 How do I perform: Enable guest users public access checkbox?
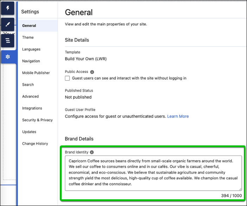click(67, 78)
